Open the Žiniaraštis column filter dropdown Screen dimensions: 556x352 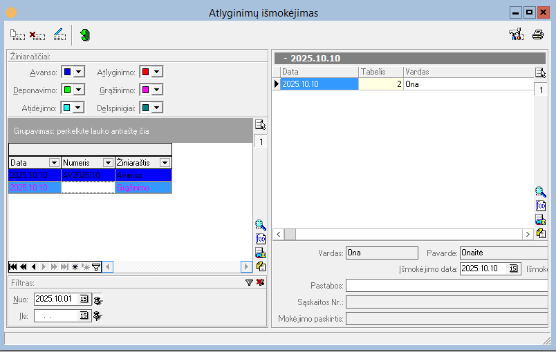click(x=165, y=163)
